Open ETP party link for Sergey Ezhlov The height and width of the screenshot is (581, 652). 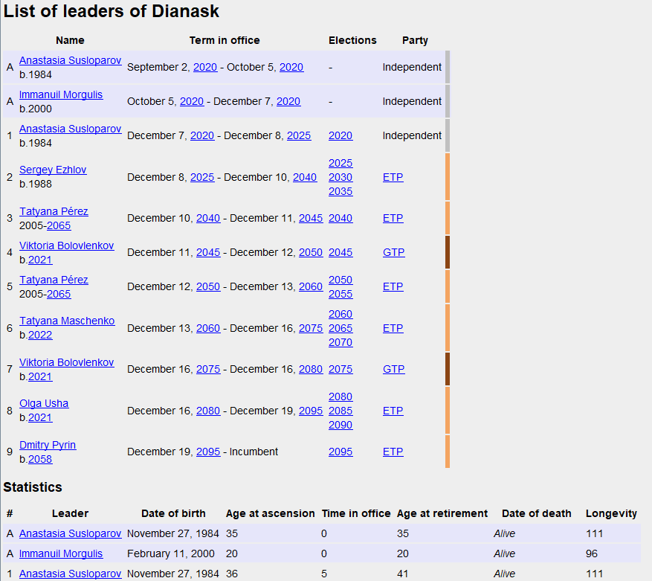393,177
